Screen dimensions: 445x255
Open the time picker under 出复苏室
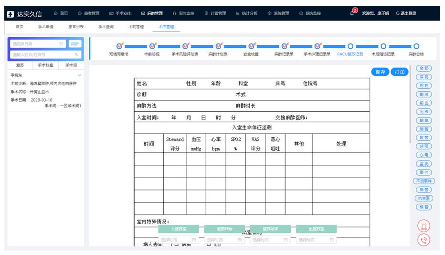(315, 240)
